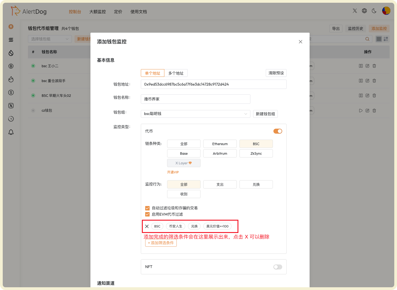Switch to dark mode via the moon icon
This screenshot has height=290, width=397.
tap(374, 11)
